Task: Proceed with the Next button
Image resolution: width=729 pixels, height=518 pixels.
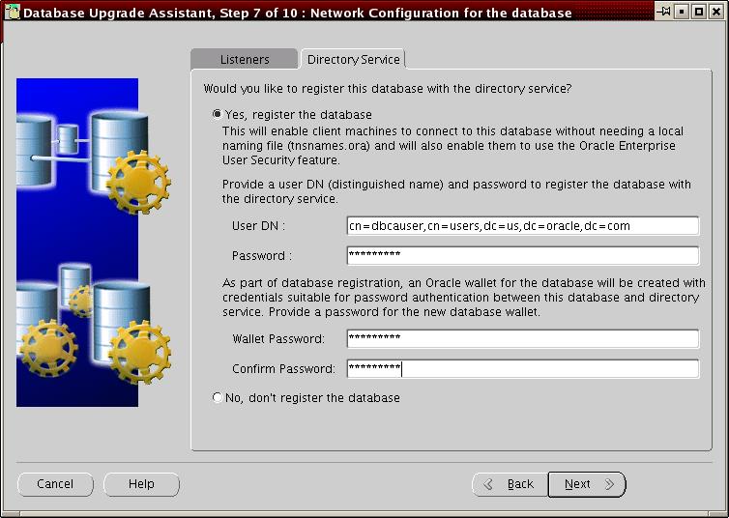Action: tap(587, 484)
